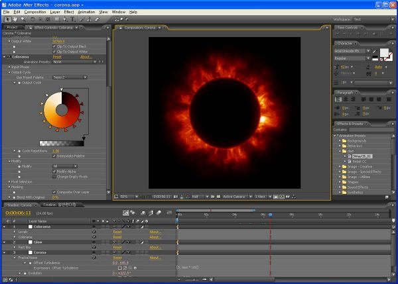Select the Eraser tool
This screenshot has width=398, height=284.
97,19
